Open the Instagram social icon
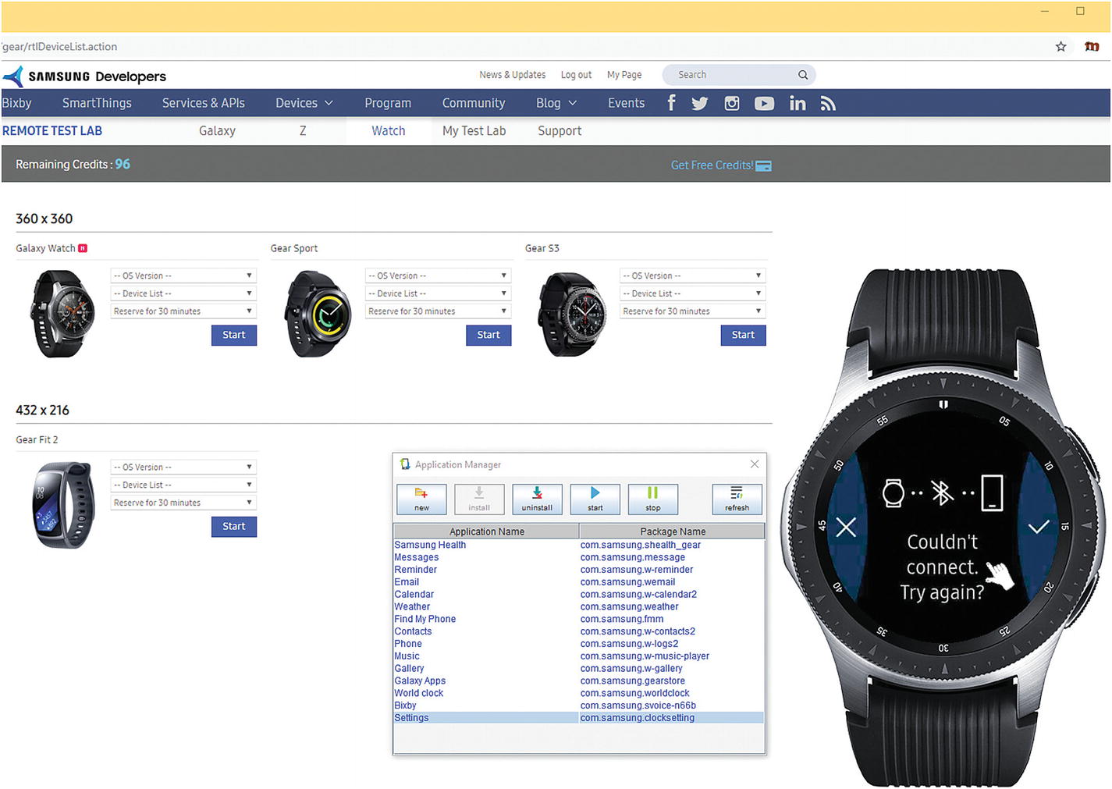This screenshot has width=1112, height=789. click(x=732, y=103)
